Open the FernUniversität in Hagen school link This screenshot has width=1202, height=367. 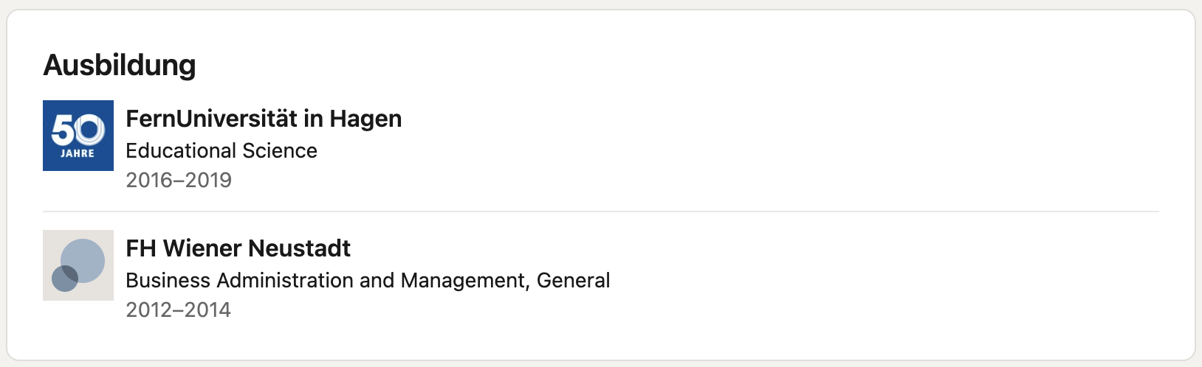click(264, 119)
